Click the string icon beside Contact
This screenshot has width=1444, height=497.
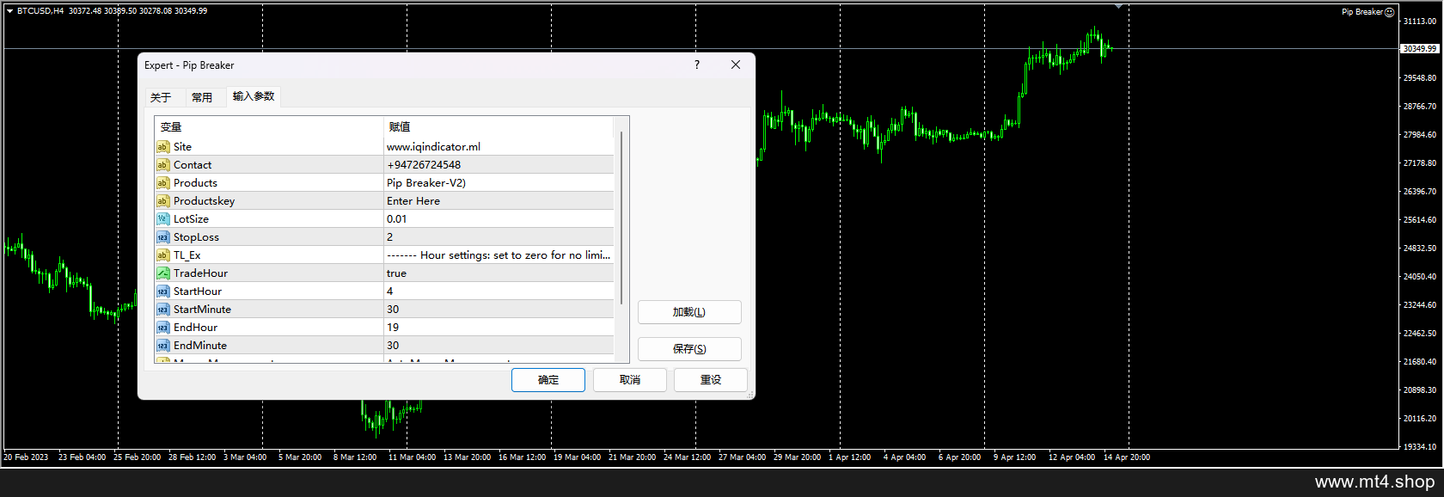click(162, 165)
